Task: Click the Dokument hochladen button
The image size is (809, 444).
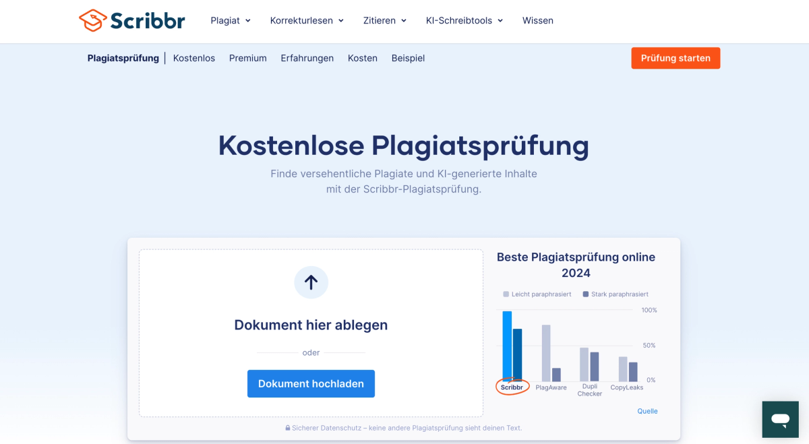Action: (x=311, y=383)
